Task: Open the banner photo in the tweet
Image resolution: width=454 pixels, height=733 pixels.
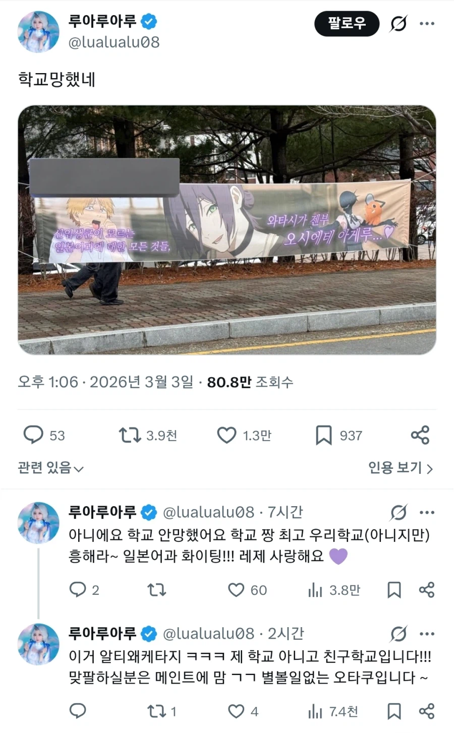Action: coord(227,230)
